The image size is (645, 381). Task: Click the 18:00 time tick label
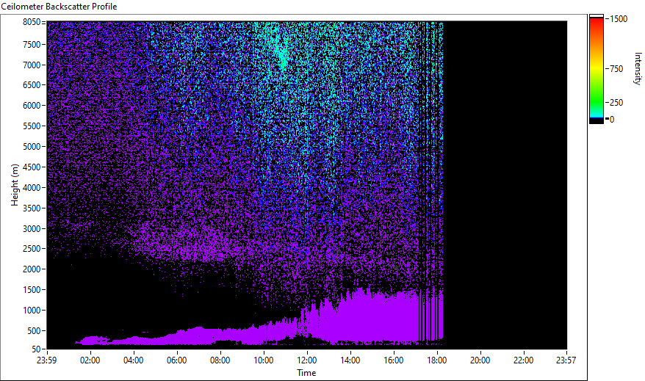click(x=437, y=360)
